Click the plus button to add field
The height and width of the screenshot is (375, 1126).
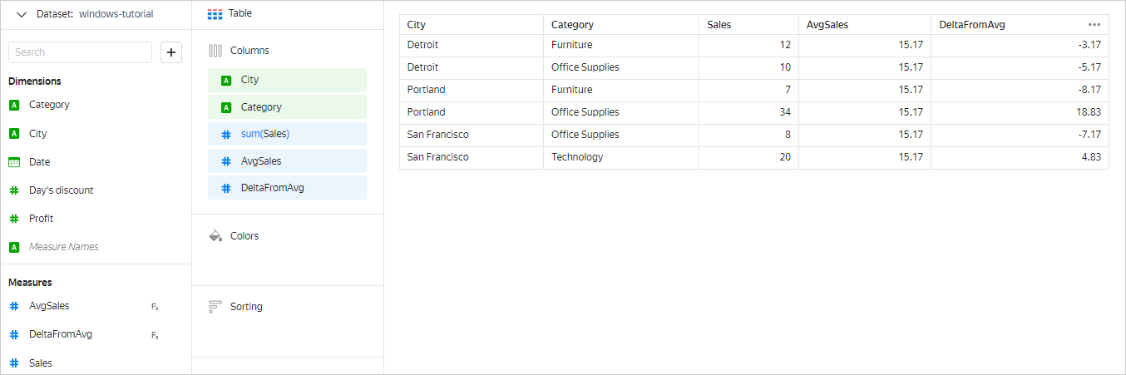click(171, 52)
